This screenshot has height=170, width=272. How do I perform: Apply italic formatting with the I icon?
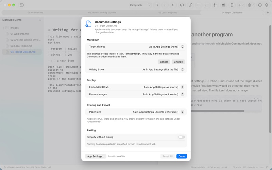pos(165,5)
